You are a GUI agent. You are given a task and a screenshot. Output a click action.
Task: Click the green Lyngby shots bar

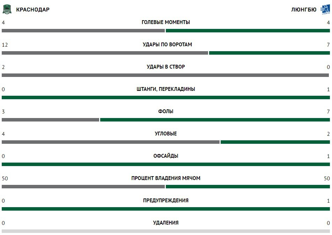[x=269, y=53]
